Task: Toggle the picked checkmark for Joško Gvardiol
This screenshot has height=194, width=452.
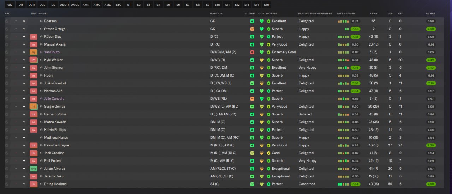Action: click(7, 83)
